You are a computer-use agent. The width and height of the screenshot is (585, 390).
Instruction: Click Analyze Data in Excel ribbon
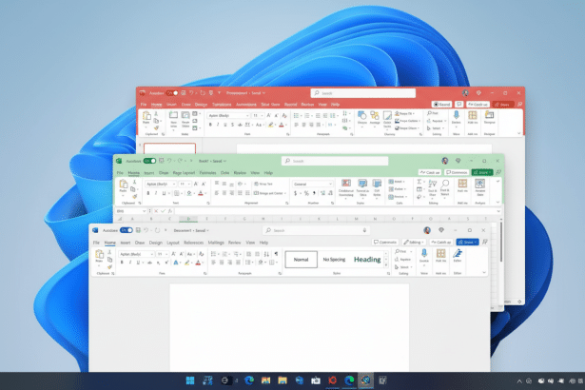pyautogui.click(x=479, y=187)
